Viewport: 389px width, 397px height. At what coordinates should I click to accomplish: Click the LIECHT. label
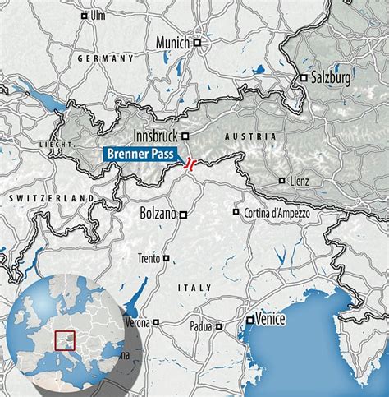click(x=57, y=145)
